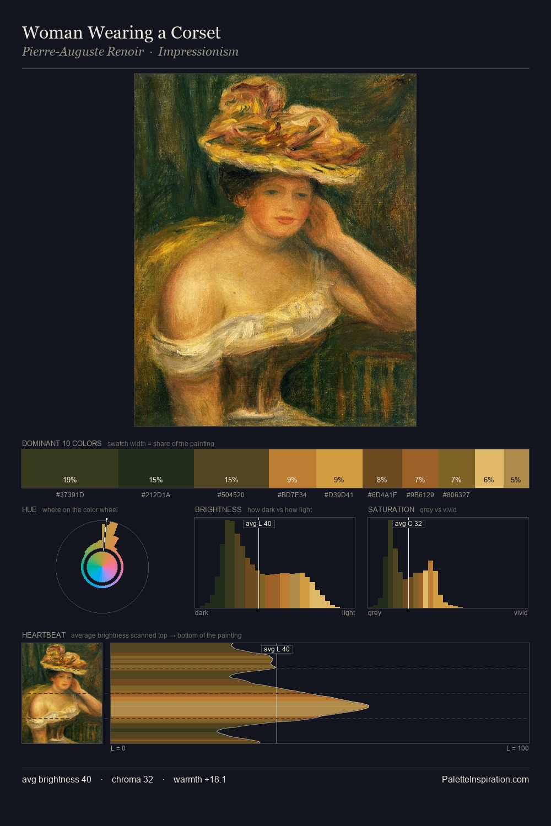Image resolution: width=551 pixels, height=826 pixels.
Task: Choose the 7% swatch #9B6129
Action: [420, 469]
